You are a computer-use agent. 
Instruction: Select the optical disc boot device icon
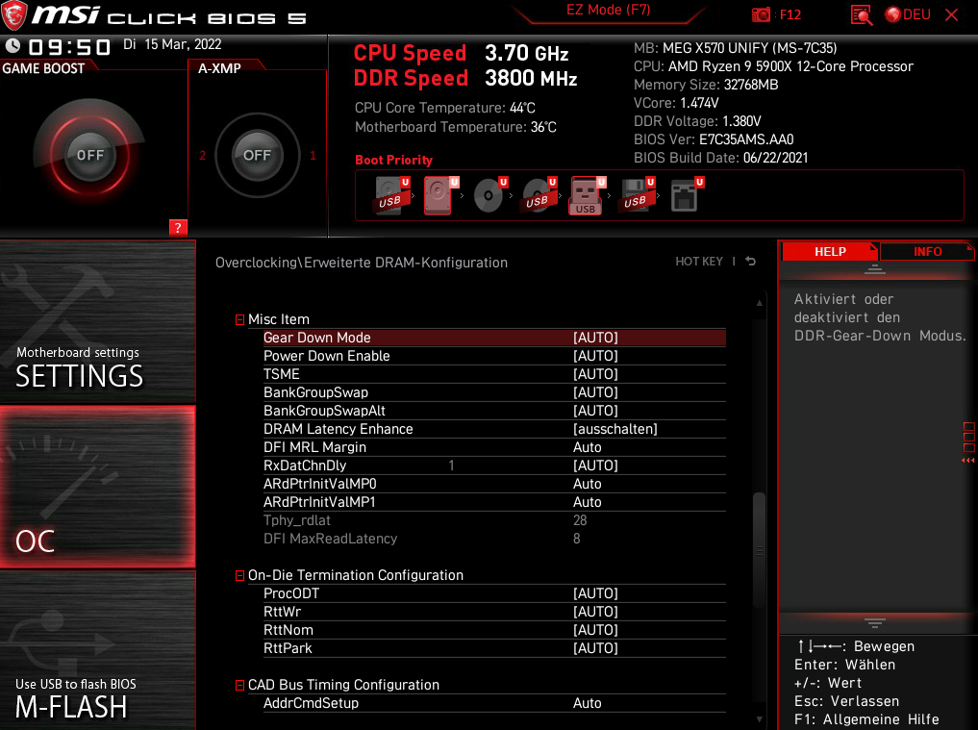(x=490, y=196)
